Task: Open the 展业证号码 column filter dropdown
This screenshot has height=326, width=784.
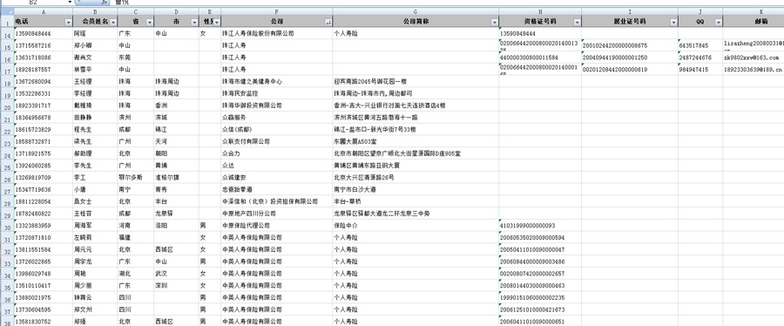Action: pos(674,22)
